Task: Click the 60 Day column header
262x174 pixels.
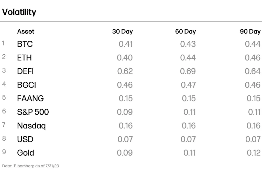Action: click(x=185, y=31)
